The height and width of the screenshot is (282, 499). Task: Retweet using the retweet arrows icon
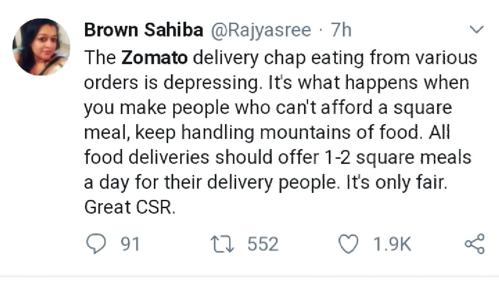(224, 244)
